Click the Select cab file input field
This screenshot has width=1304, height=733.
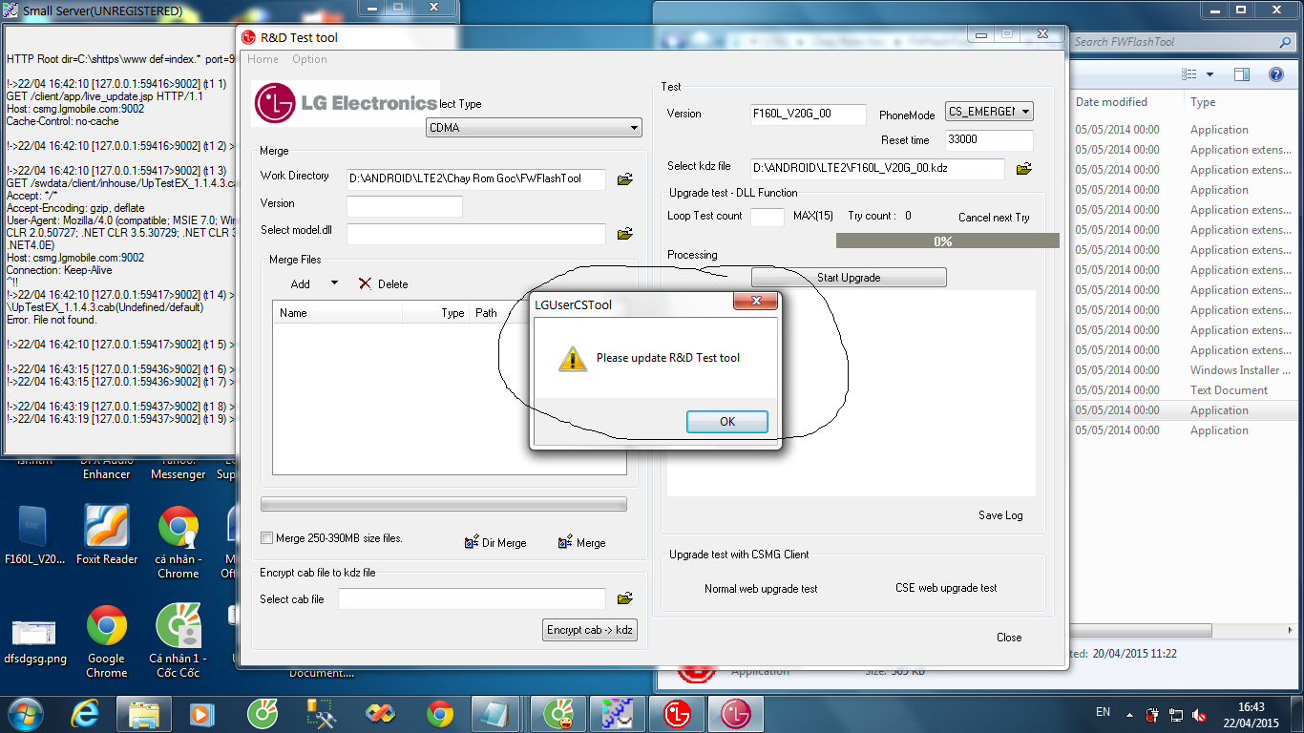pyautogui.click(x=472, y=598)
